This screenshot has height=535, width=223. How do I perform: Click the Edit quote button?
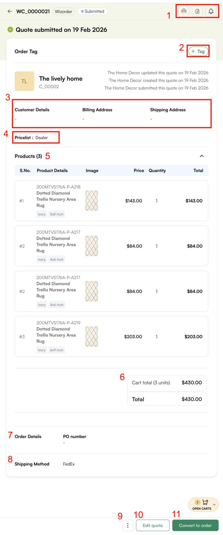point(153,525)
